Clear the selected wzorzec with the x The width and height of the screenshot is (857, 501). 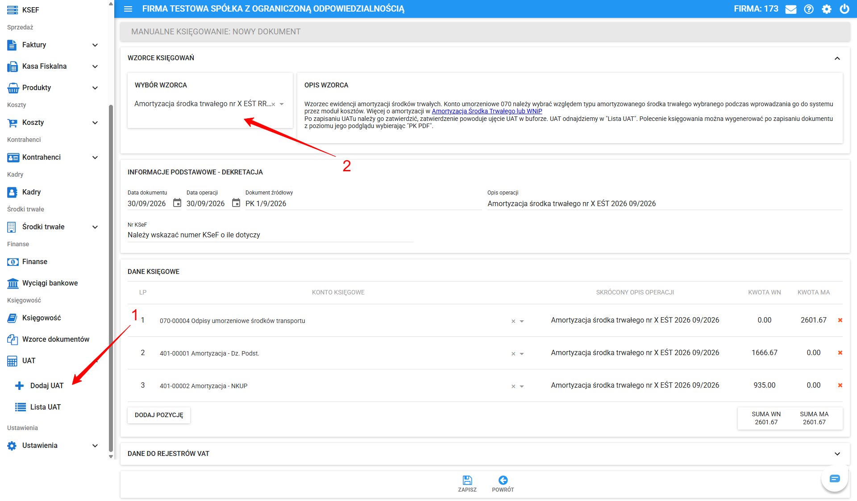click(x=273, y=104)
